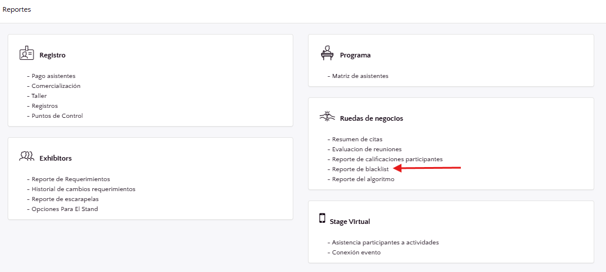606x272 pixels.
Task: Open Reporte de blacklist
Action: tap(360, 169)
